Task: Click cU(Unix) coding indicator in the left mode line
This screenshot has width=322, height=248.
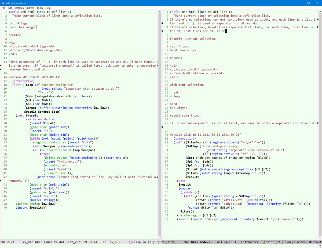Action: point(7,242)
